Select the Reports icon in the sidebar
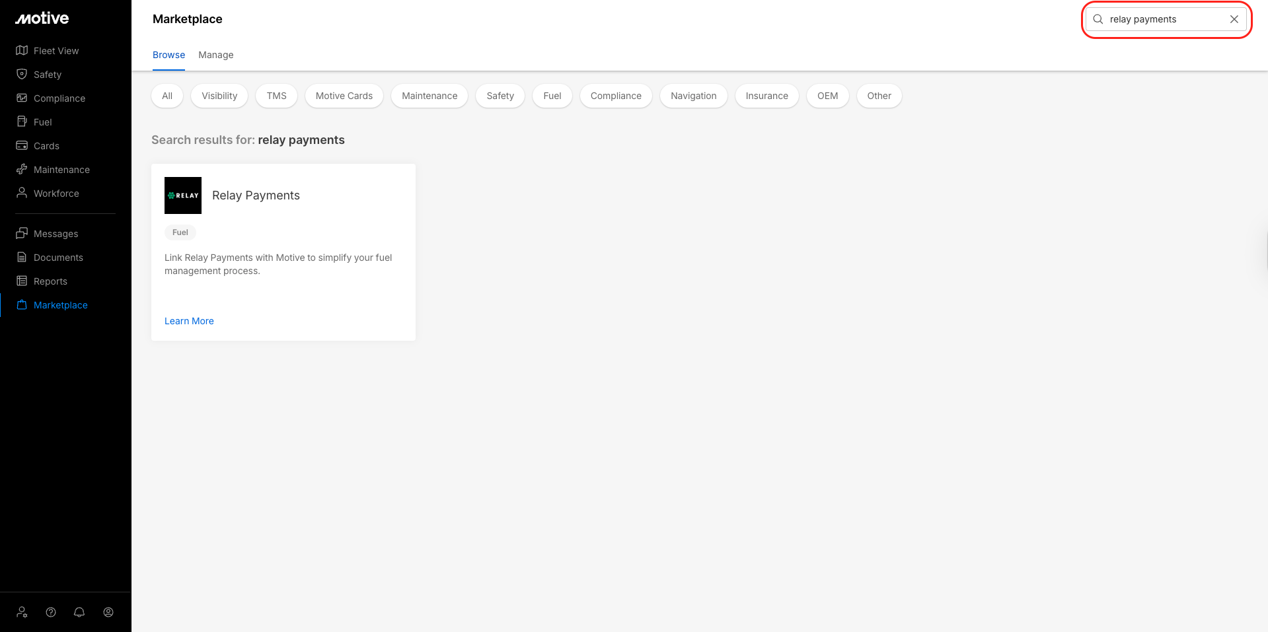Image resolution: width=1268 pixels, height=632 pixels. (x=22, y=281)
